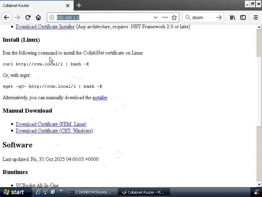Click the third quick launch icon

coord(53,192)
